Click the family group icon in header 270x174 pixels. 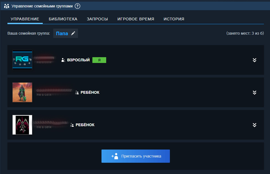pyautogui.click(x=7, y=6)
